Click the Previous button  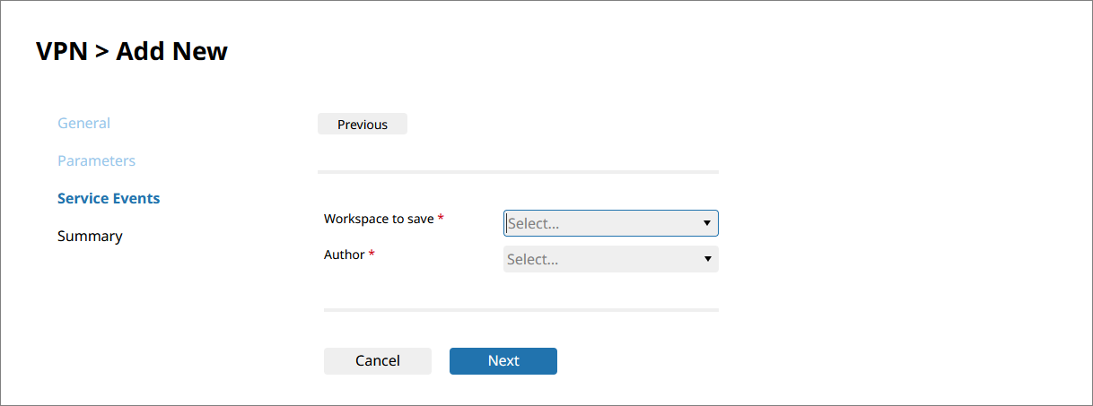click(363, 125)
